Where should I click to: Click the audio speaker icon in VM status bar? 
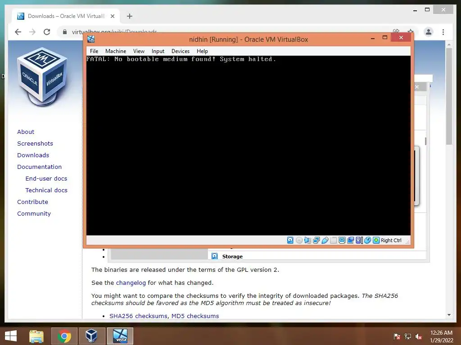[x=307, y=240]
